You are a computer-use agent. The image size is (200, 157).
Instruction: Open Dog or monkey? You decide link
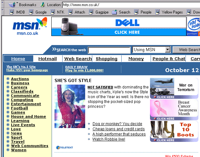click(117, 124)
